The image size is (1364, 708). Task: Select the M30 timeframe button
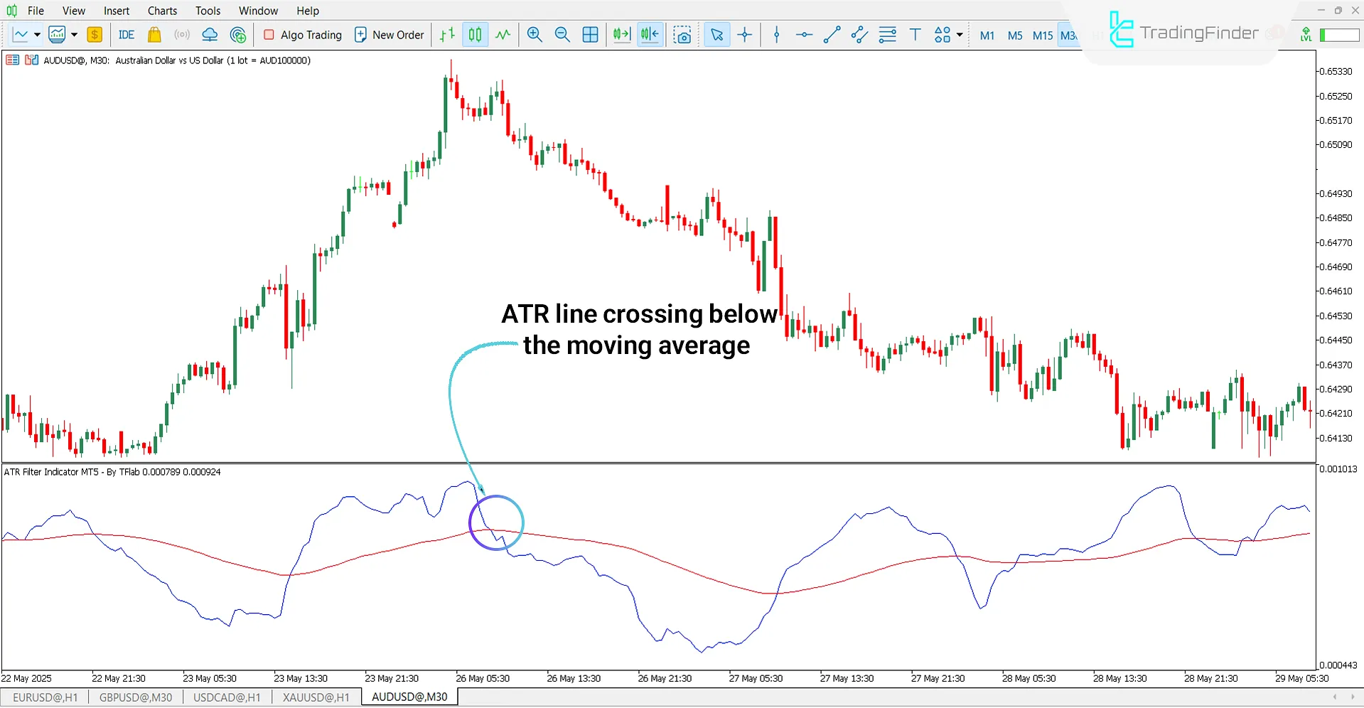[1068, 36]
